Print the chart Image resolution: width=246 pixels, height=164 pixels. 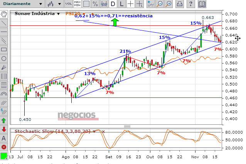pyautogui.click(x=179, y=4)
